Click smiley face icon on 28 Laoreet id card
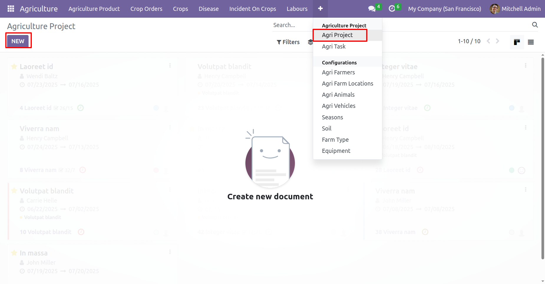Image resolution: width=545 pixels, height=284 pixels. (521, 171)
